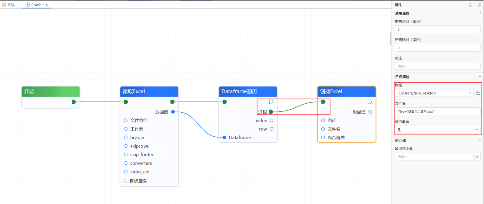Close the flow2 tab
The image size is (484, 204).
coord(47,5)
